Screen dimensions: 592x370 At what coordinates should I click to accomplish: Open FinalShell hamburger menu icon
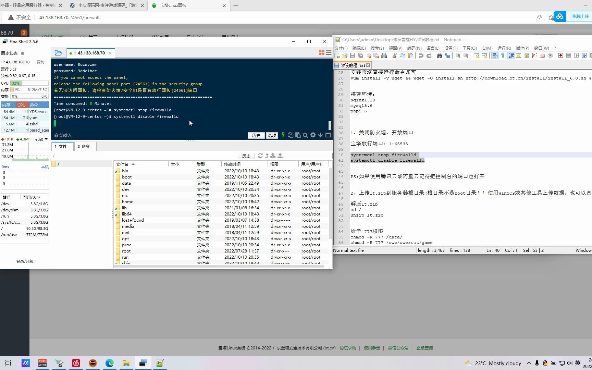point(329,53)
